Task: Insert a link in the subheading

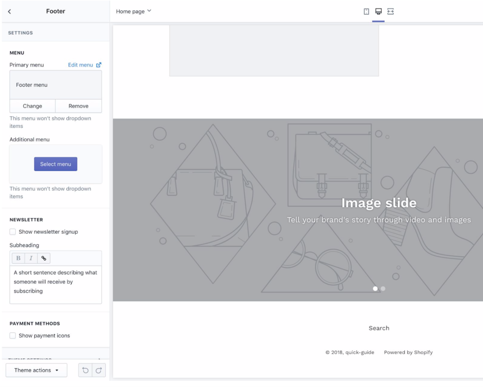Action: [44, 258]
